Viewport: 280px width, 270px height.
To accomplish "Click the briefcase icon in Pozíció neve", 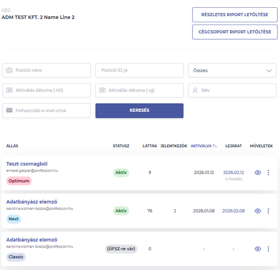I will click(9, 71).
